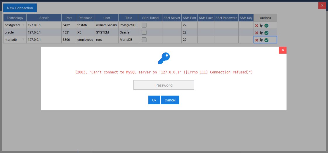328x153 pixels.
Task: Select the postgresql connection using green checkmark
Action: pyautogui.click(x=266, y=25)
